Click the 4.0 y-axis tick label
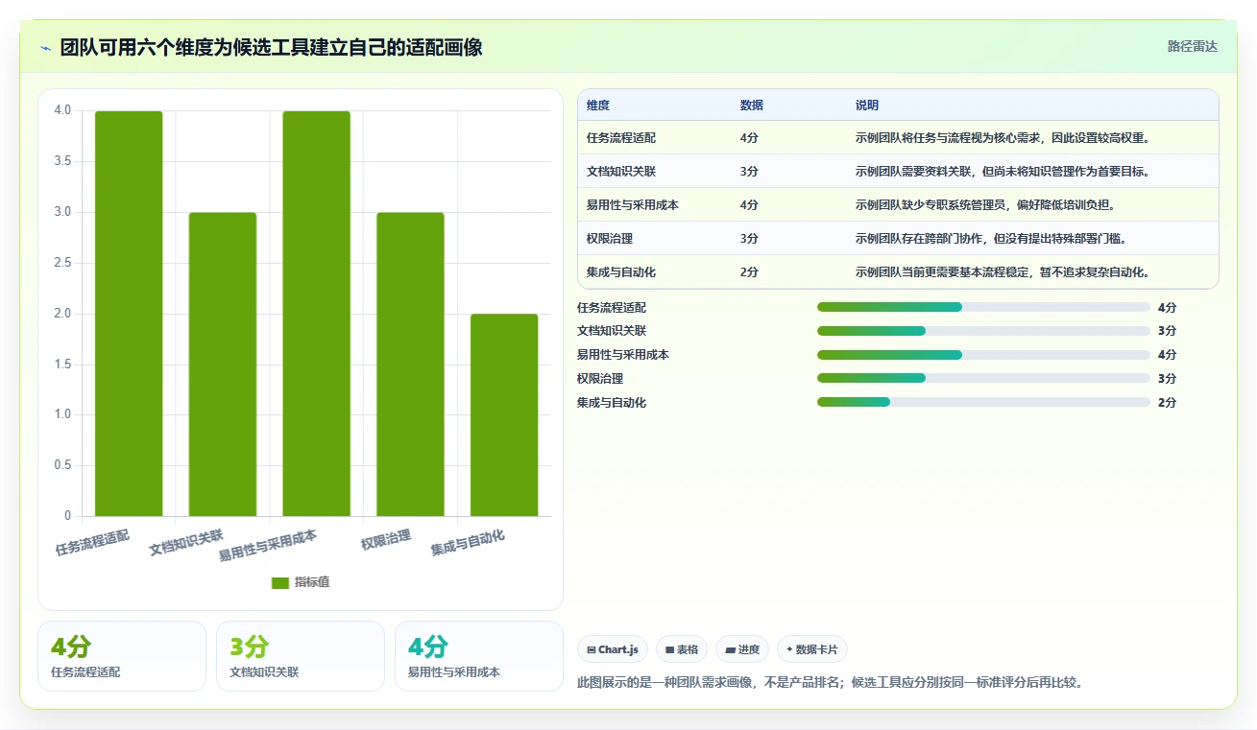Screen dimensions: 1257x730 point(62,110)
